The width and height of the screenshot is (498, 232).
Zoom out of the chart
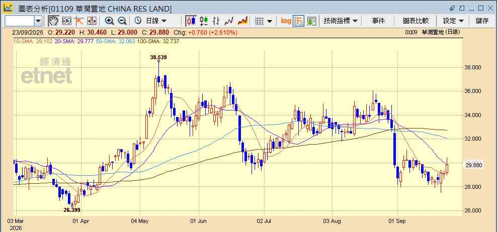pos(122,21)
